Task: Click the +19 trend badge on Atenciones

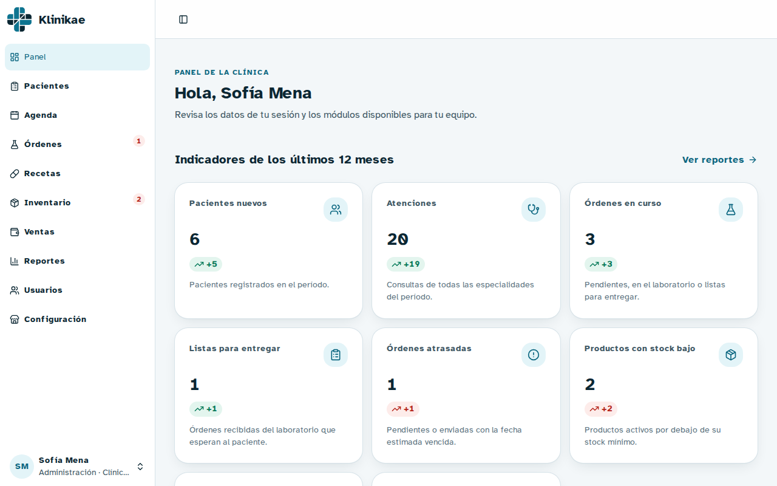Action: pyautogui.click(x=405, y=264)
